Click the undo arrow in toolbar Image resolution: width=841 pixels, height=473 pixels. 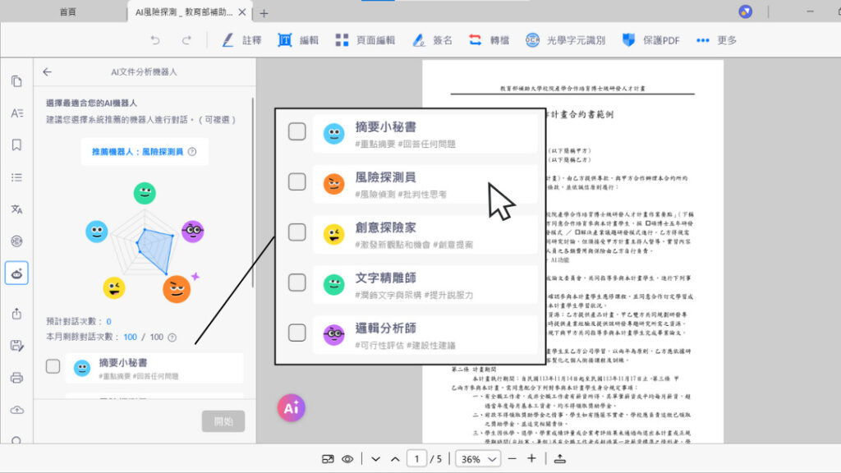(x=154, y=40)
